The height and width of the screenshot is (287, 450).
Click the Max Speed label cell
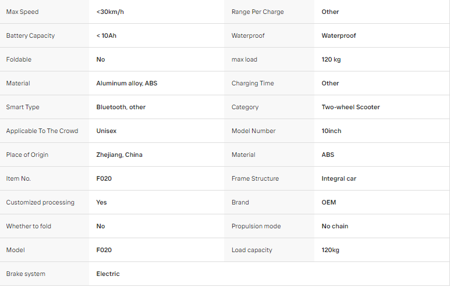click(44, 12)
